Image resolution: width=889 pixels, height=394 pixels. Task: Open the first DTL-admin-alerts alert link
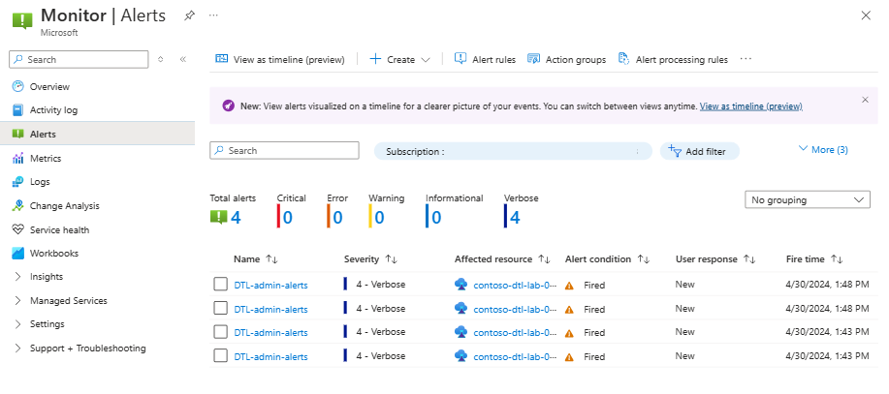pos(271,286)
